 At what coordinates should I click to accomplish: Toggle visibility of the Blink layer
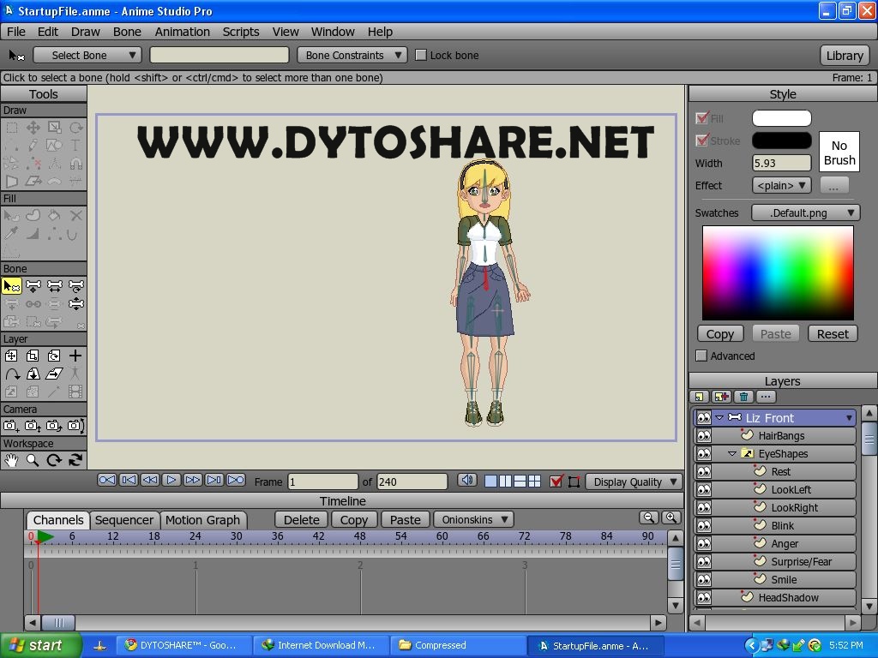click(703, 526)
